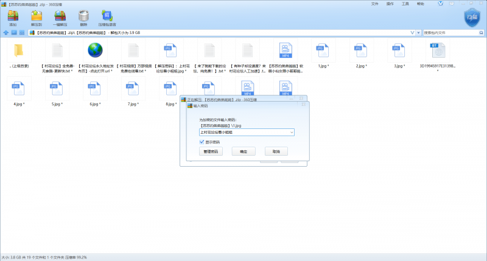
Task: Click the 一键解压 (One-click extract) icon
Action: point(60,15)
